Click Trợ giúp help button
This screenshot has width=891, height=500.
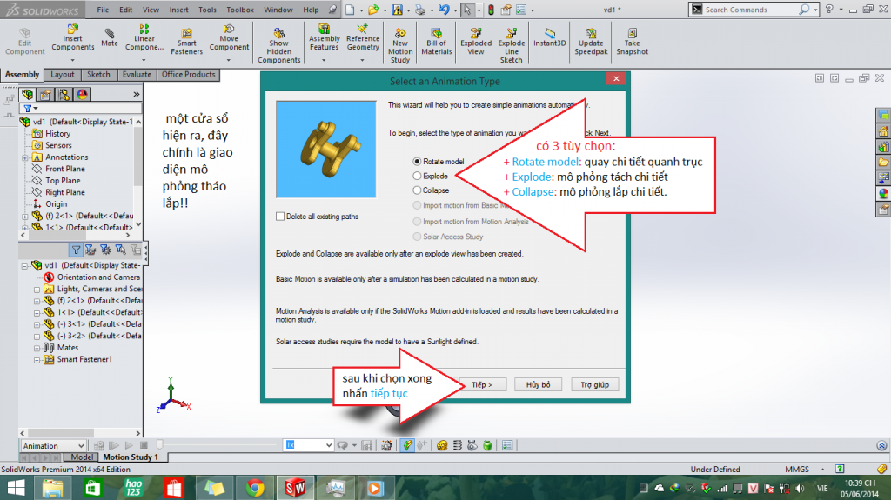click(594, 384)
